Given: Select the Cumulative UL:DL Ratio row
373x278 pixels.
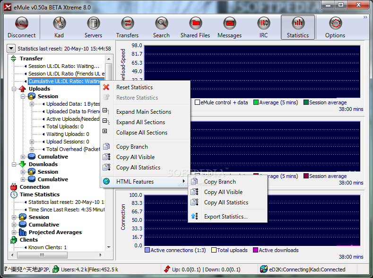Looking at the screenshot, I should click(66, 81).
